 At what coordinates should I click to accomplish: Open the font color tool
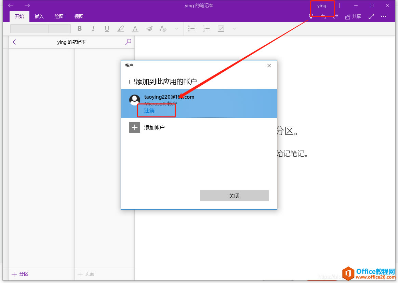point(135,29)
